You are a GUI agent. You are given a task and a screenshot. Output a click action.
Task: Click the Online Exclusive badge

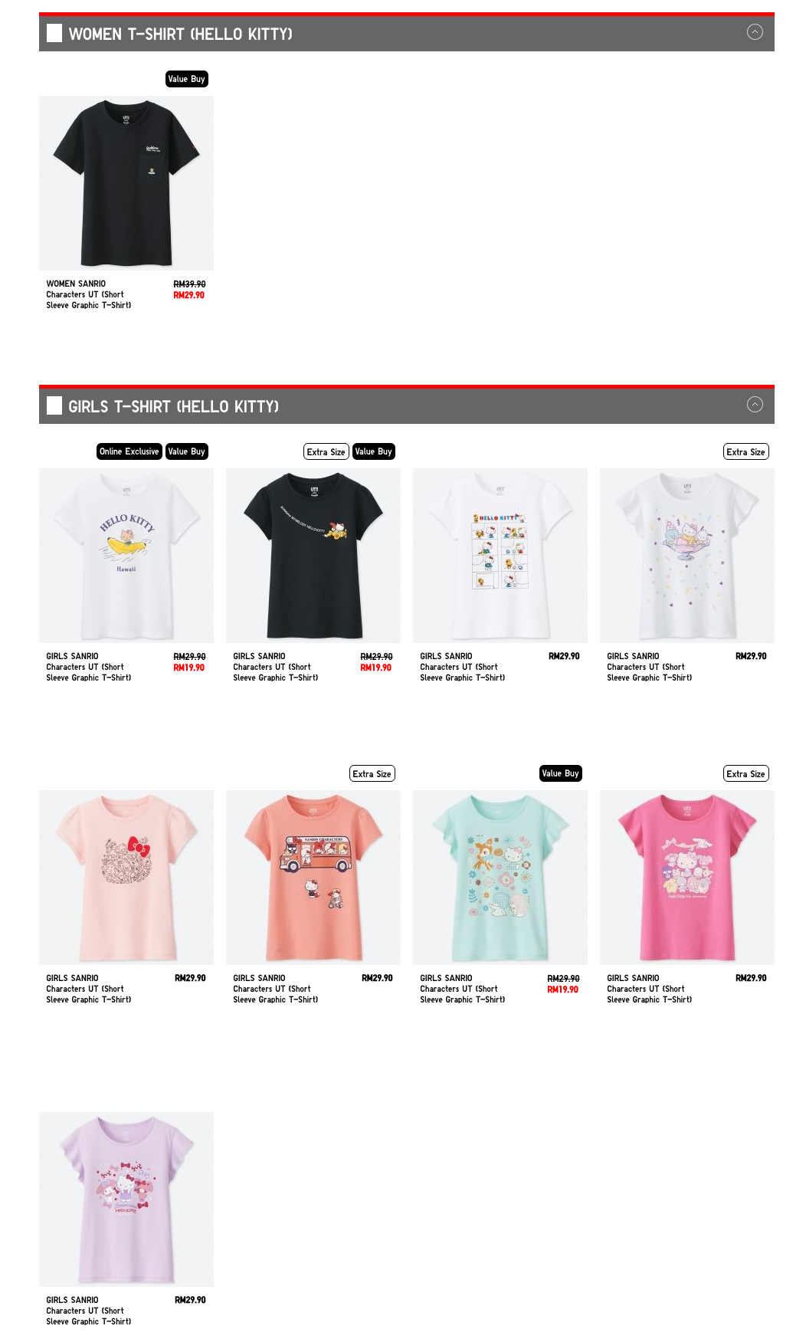click(129, 451)
